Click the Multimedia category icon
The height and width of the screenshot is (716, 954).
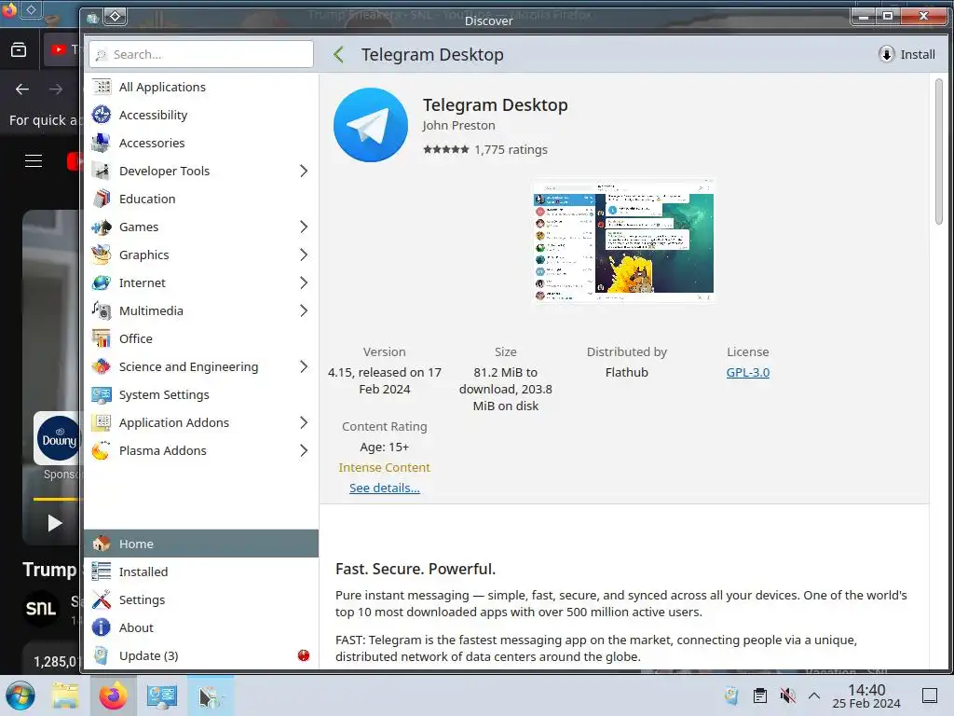(x=101, y=311)
